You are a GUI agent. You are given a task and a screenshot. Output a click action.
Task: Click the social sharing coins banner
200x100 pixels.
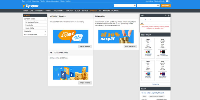pos(71,73)
